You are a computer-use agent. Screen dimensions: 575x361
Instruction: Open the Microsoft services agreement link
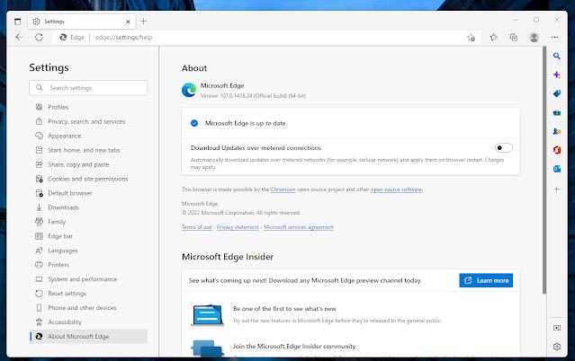pos(299,227)
